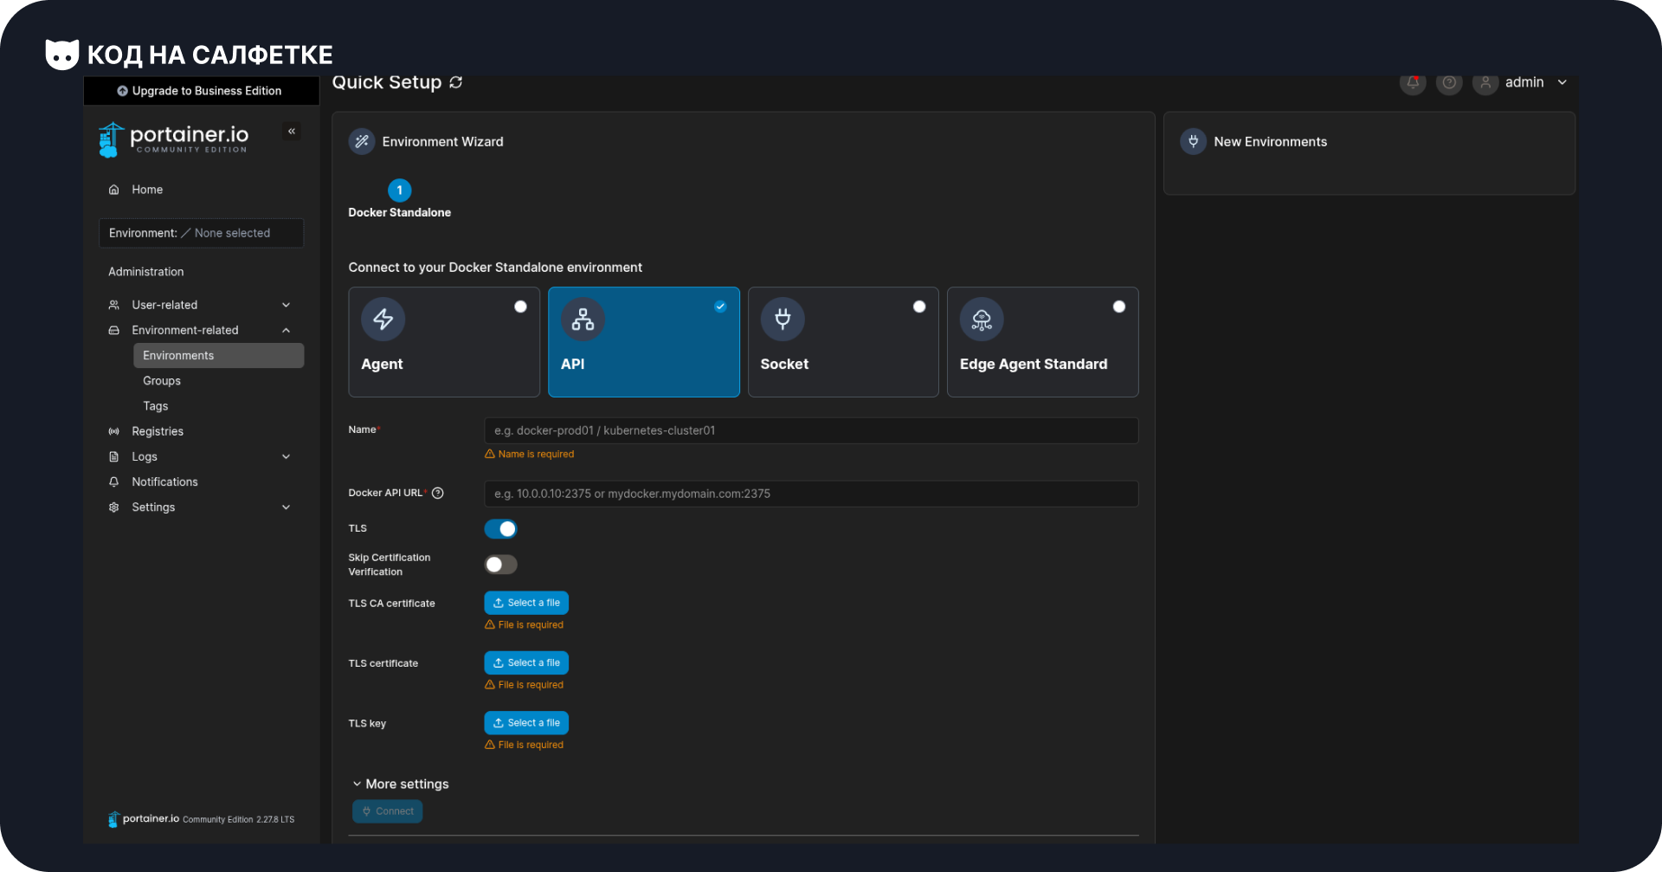Viewport: 1662px width, 872px height.
Task: Click the Registries broadcast icon
Action: 113,431
